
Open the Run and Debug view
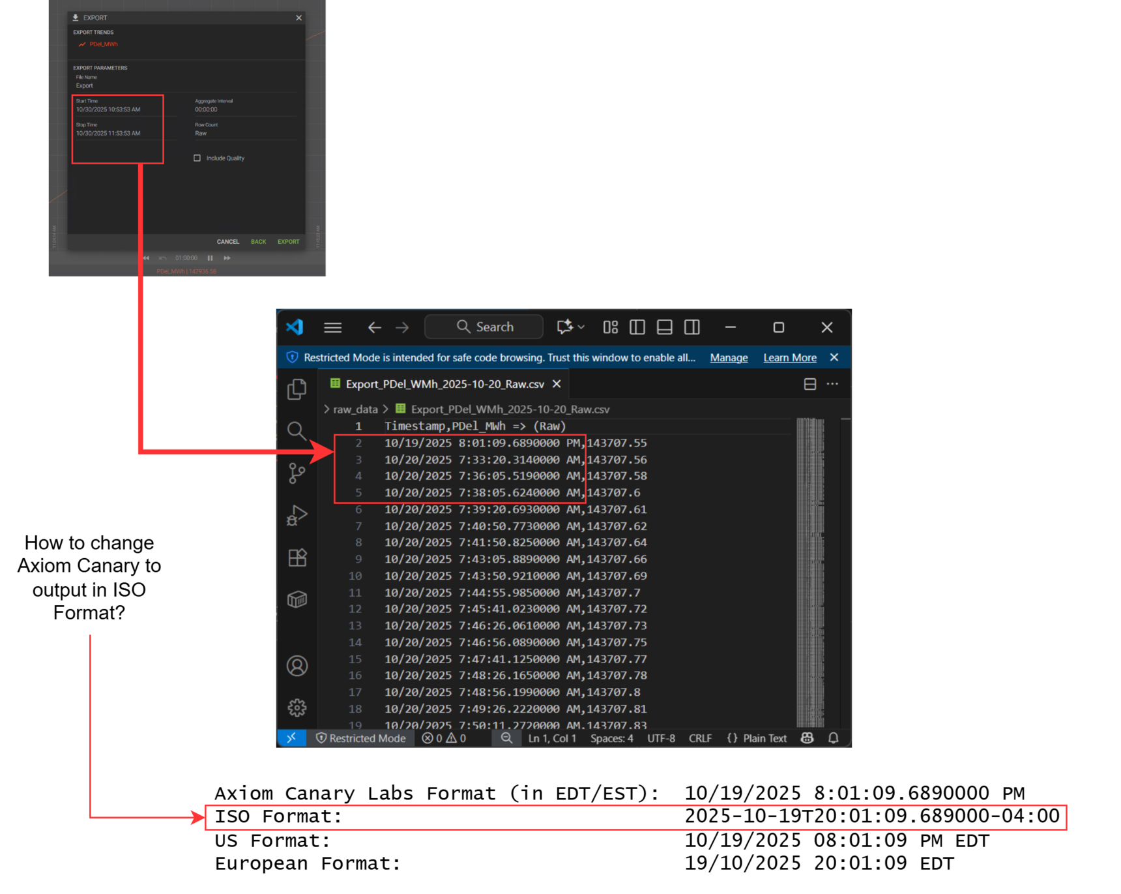(297, 515)
